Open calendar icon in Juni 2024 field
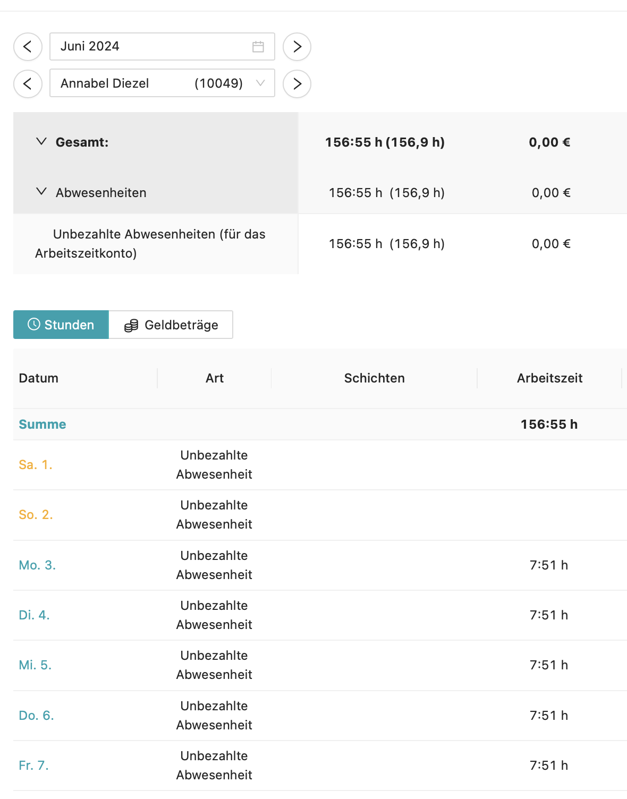 click(258, 47)
